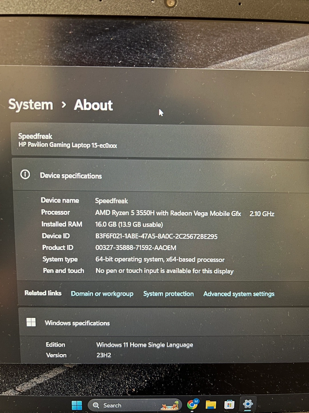This screenshot has height=413, width=309.
Task: Launch Google Chrome from the taskbar
Action: (193, 404)
